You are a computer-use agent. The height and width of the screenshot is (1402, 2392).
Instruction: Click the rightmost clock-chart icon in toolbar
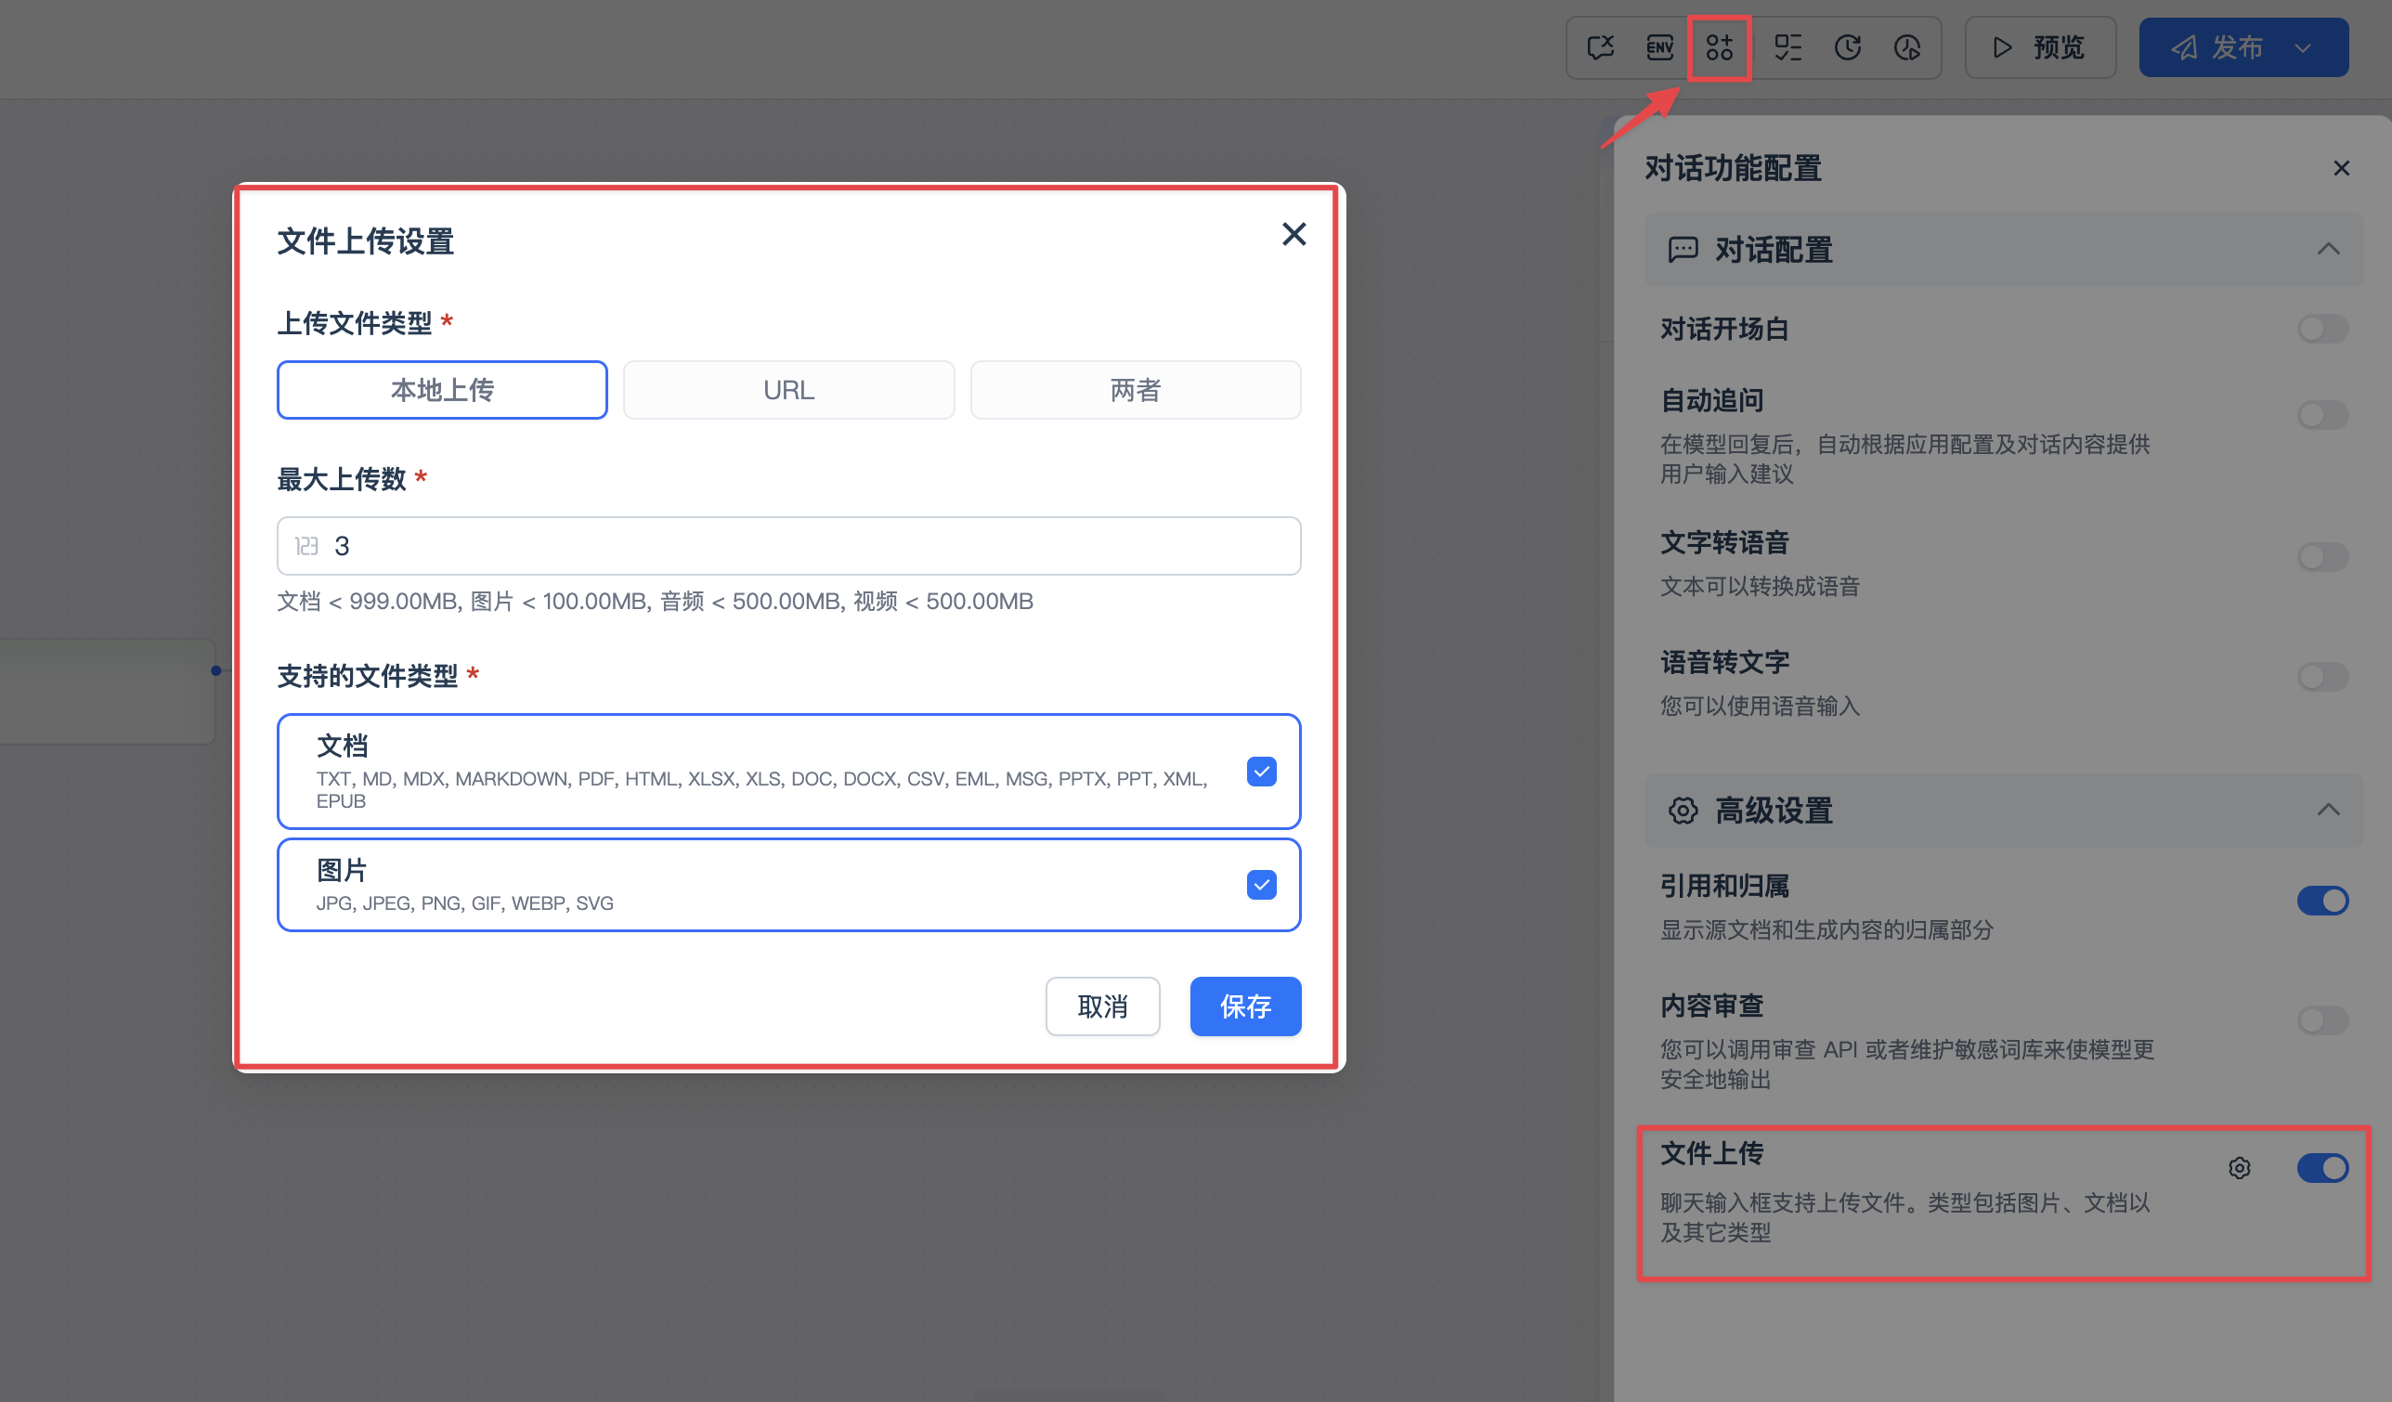[1907, 47]
